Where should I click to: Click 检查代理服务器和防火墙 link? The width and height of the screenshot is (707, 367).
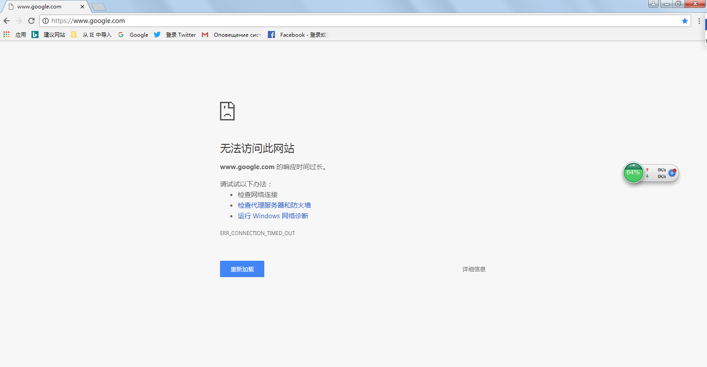(274, 205)
